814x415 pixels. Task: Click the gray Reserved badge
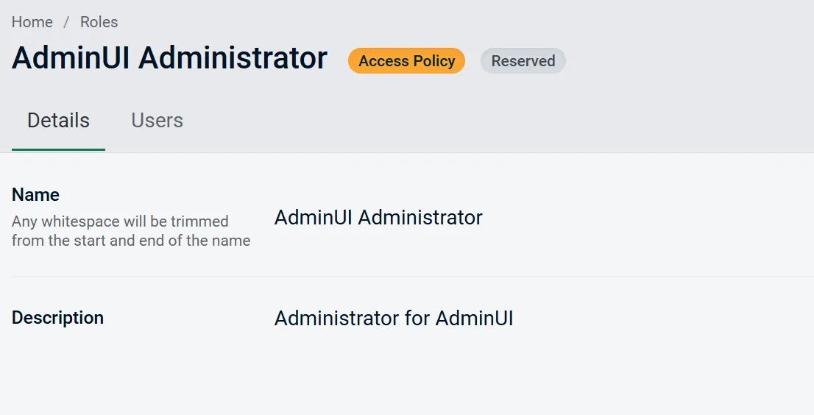pos(523,61)
